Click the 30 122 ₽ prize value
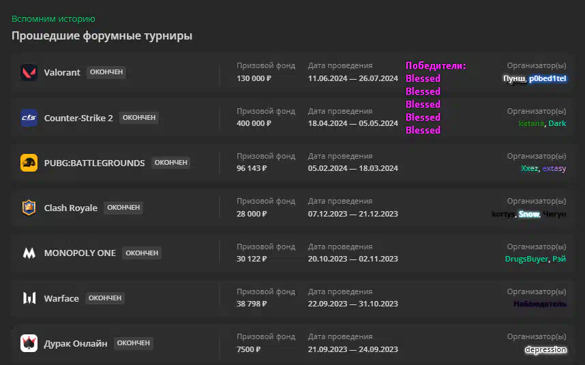585x365 pixels. pos(252,259)
